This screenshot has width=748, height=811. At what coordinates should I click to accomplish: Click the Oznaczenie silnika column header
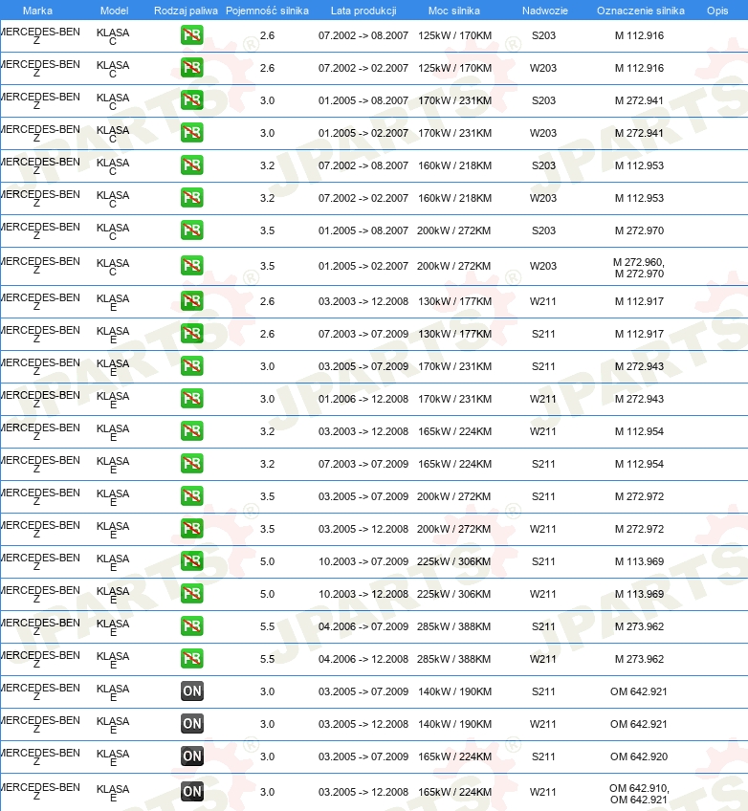point(641,11)
